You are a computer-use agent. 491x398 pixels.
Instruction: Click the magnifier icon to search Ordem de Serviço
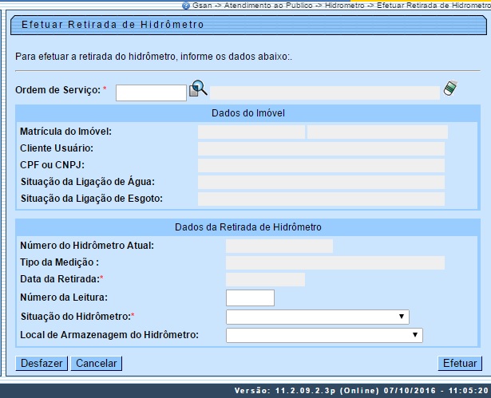pyautogui.click(x=198, y=90)
